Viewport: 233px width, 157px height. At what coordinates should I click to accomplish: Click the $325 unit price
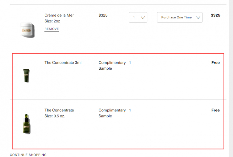click(103, 15)
